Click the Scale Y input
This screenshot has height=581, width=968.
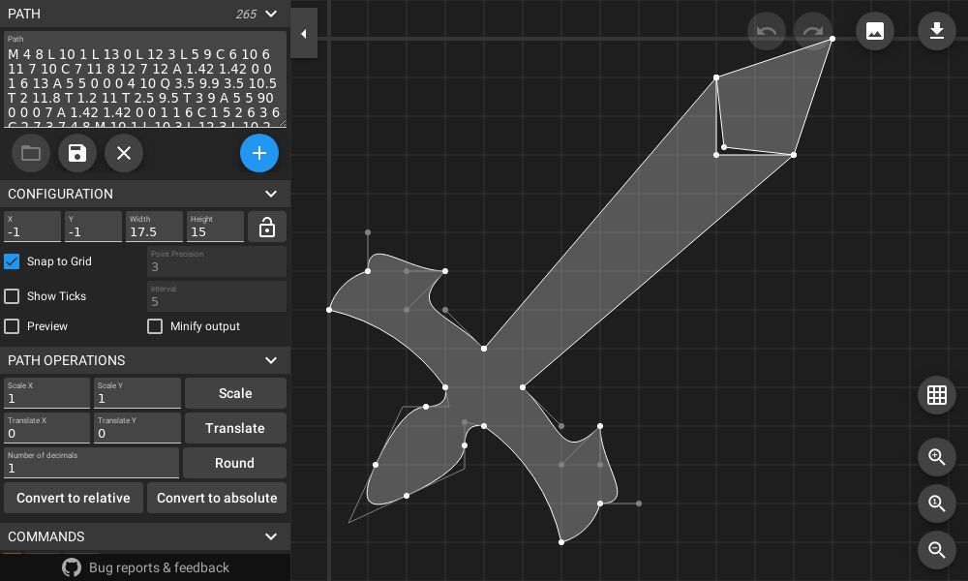(x=137, y=393)
